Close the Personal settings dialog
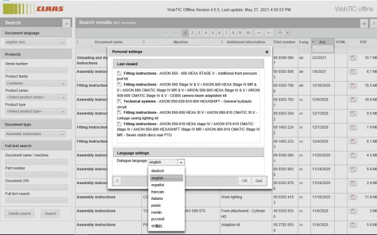Viewport: 377px width, 235px height. [266, 52]
